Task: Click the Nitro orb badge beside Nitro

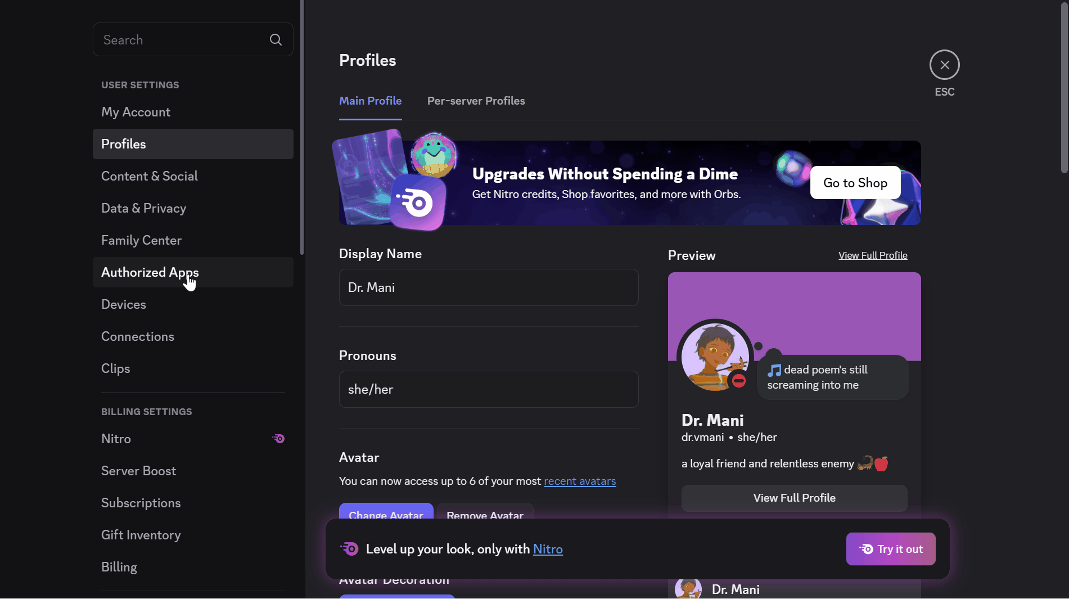Action: click(278, 439)
